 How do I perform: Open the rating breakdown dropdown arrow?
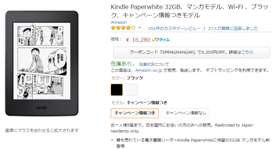click(x=140, y=28)
